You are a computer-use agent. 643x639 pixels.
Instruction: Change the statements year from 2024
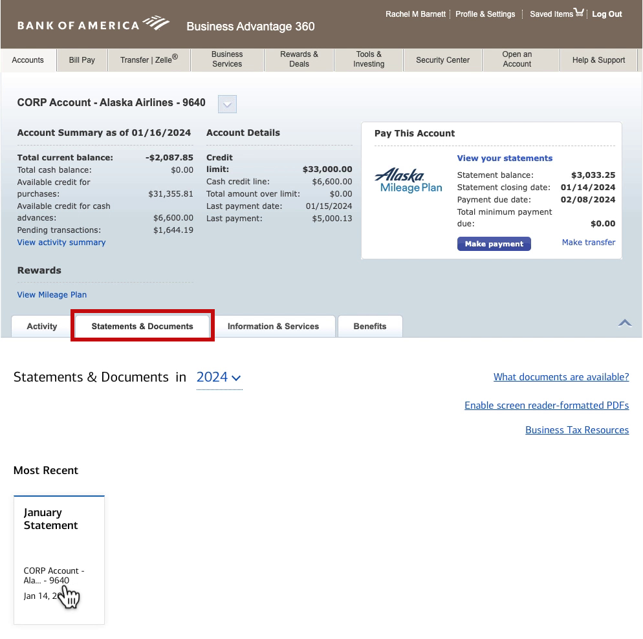(219, 377)
